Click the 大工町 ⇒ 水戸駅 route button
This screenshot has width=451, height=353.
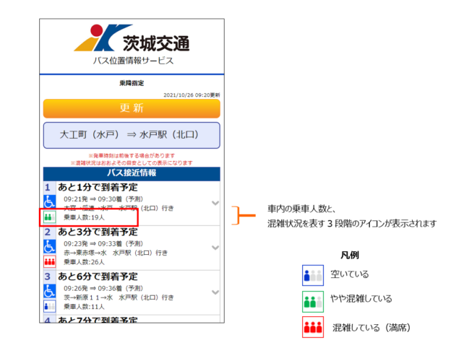(131, 135)
